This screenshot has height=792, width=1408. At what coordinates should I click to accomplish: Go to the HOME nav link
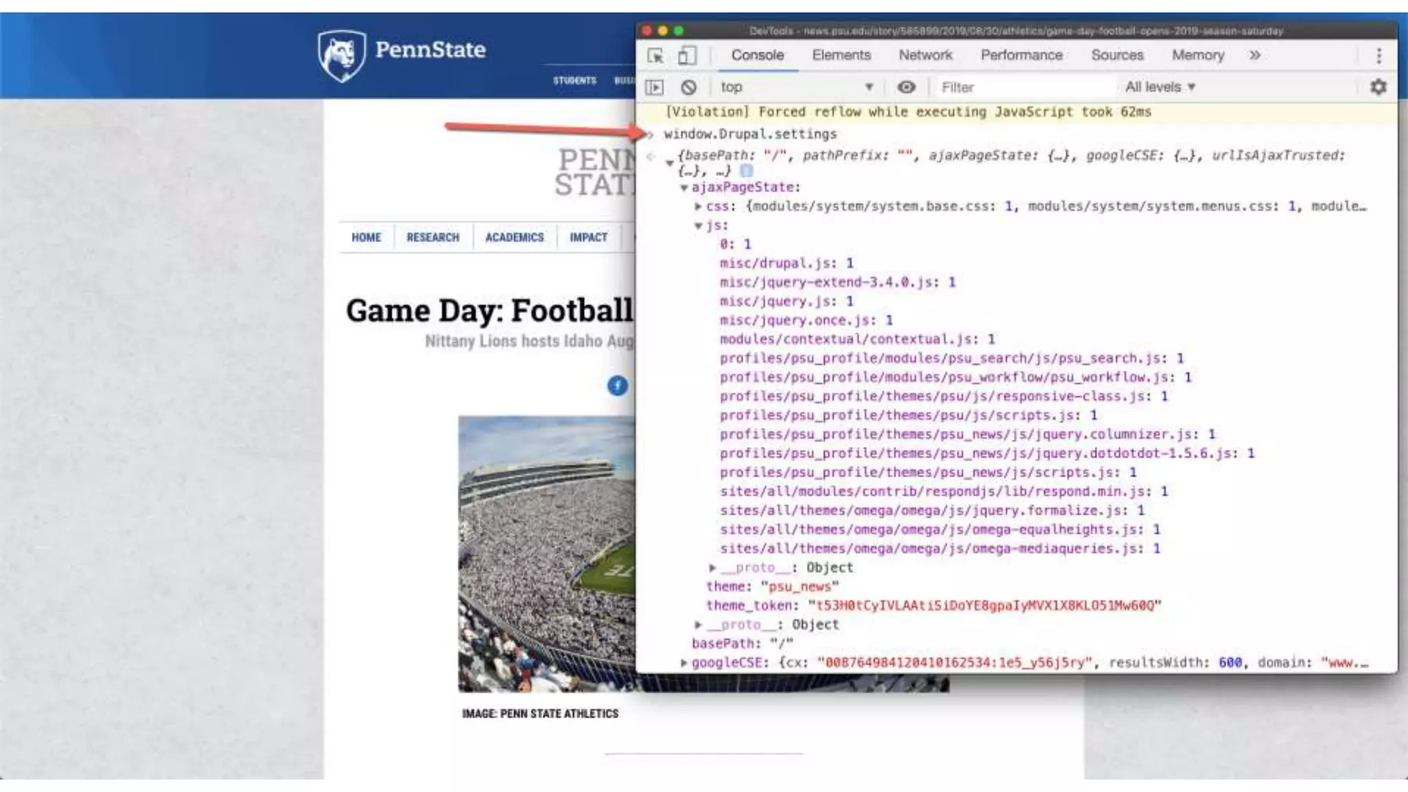click(x=366, y=237)
